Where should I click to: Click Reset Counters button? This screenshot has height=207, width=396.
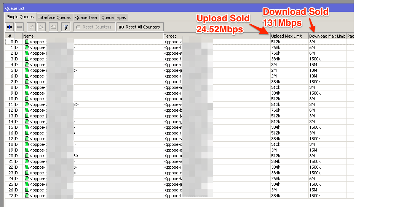(x=94, y=27)
